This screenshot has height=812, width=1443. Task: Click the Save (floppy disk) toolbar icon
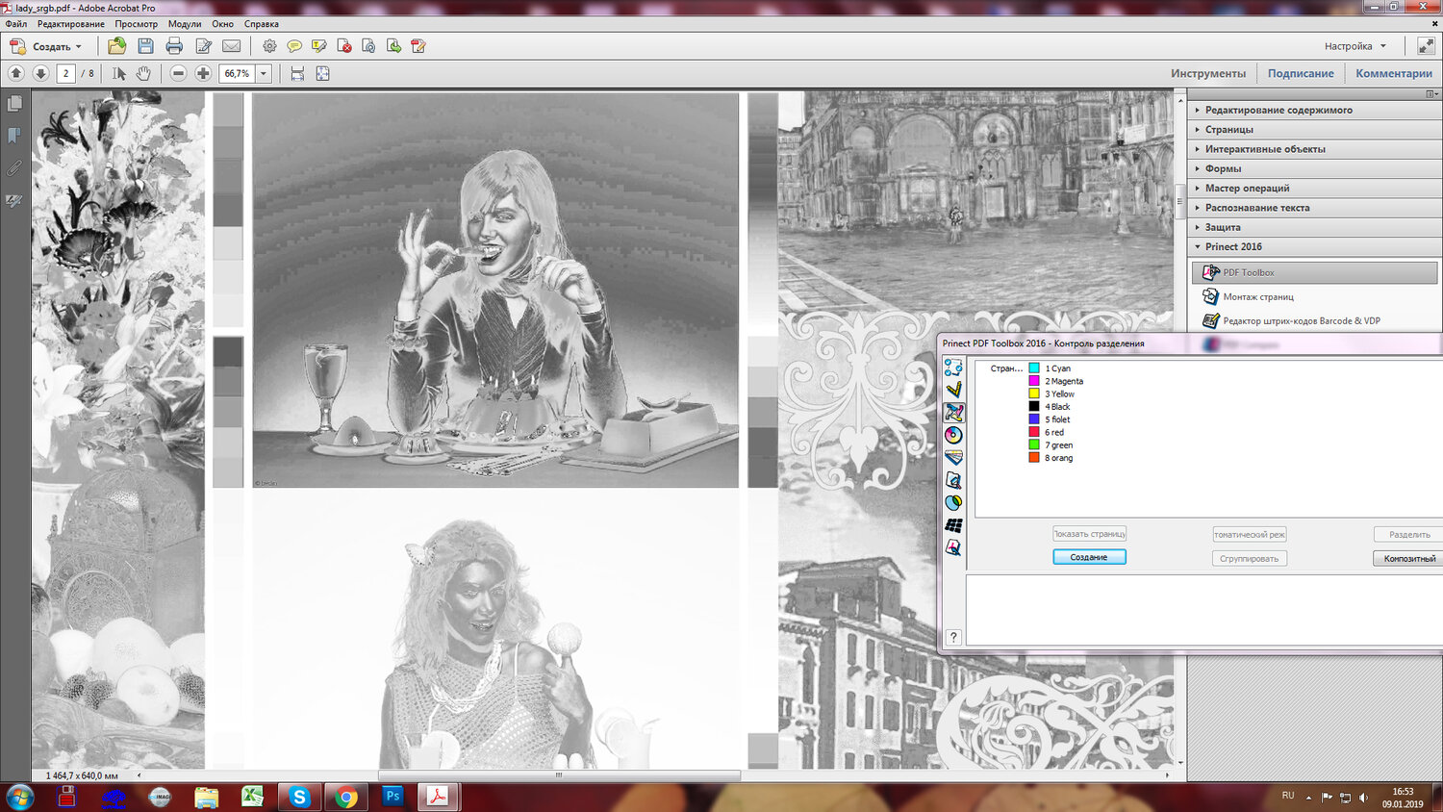click(145, 46)
